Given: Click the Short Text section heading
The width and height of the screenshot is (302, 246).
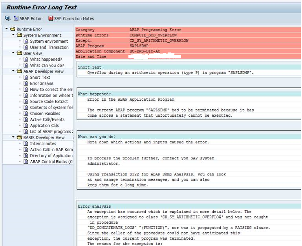Looking at the screenshot, I should [90, 67].
